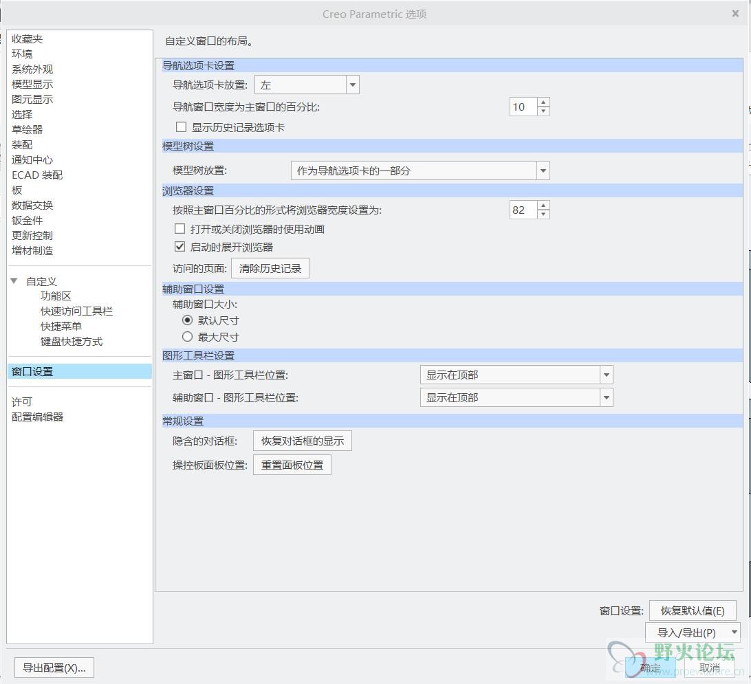Increase browser width percentage value
This screenshot has width=751, height=684.
(x=543, y=206)
